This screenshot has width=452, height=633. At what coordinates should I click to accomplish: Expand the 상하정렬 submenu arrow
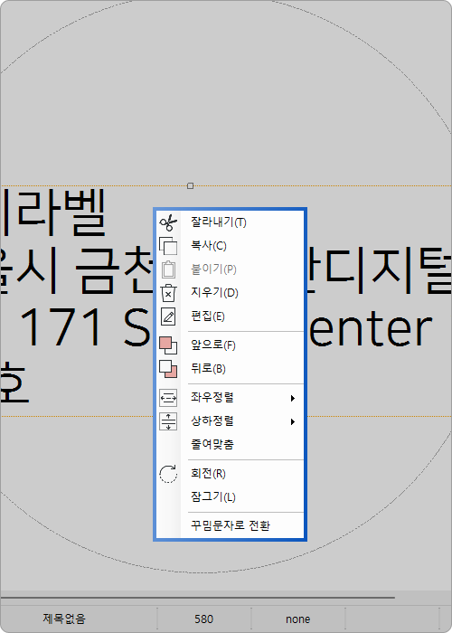point(293,422)
